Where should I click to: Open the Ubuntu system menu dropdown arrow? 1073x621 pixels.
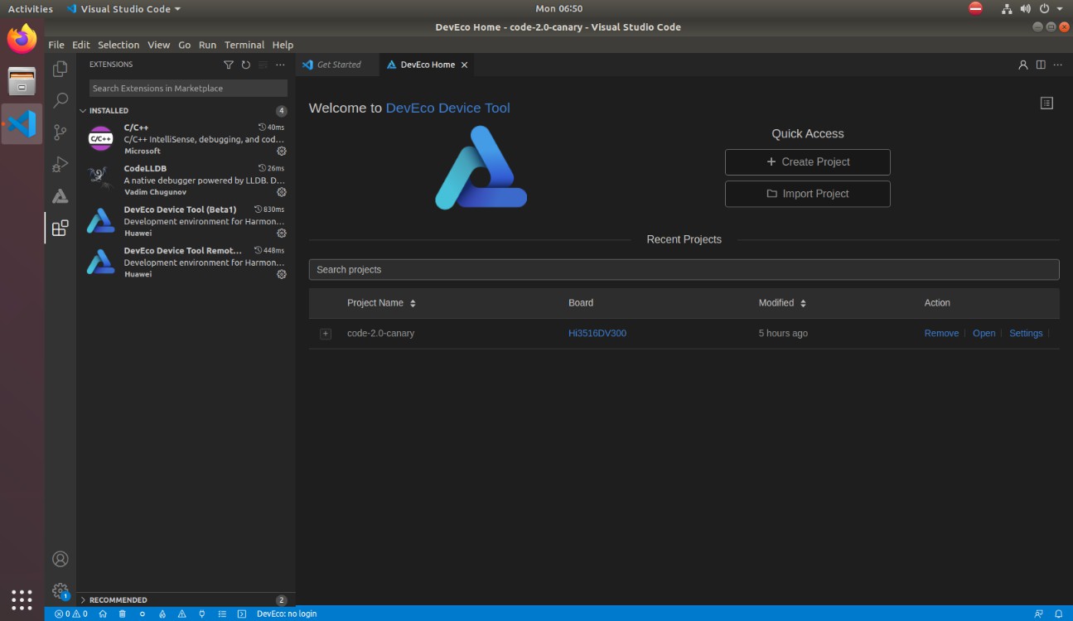[1059, 9]
